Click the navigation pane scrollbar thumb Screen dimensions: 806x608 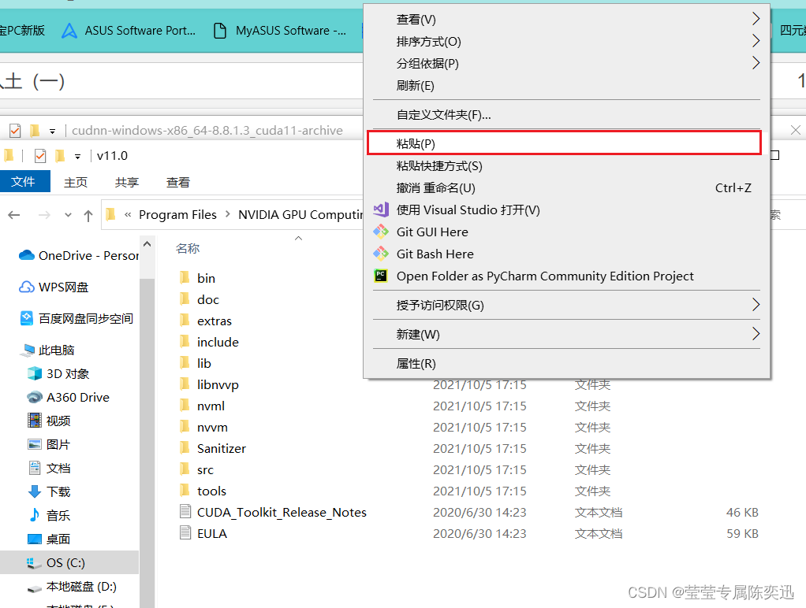(x=147, y=442)
